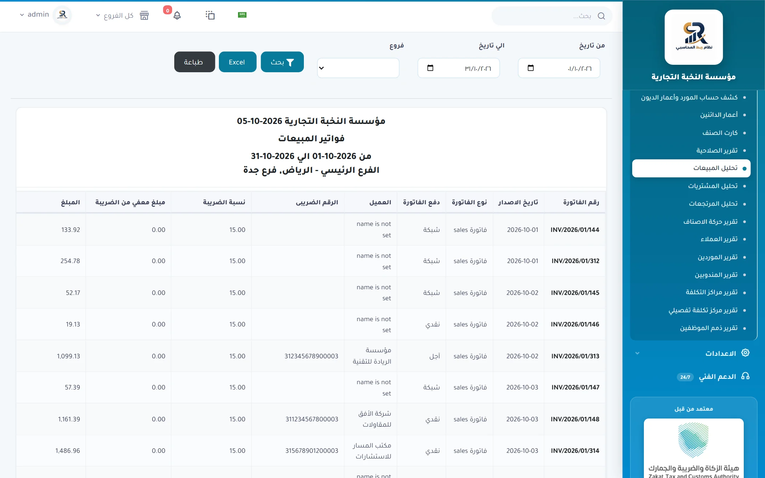Click the search magnifier icon
This screenshot has height=478, width=765.
click(601, 16)
